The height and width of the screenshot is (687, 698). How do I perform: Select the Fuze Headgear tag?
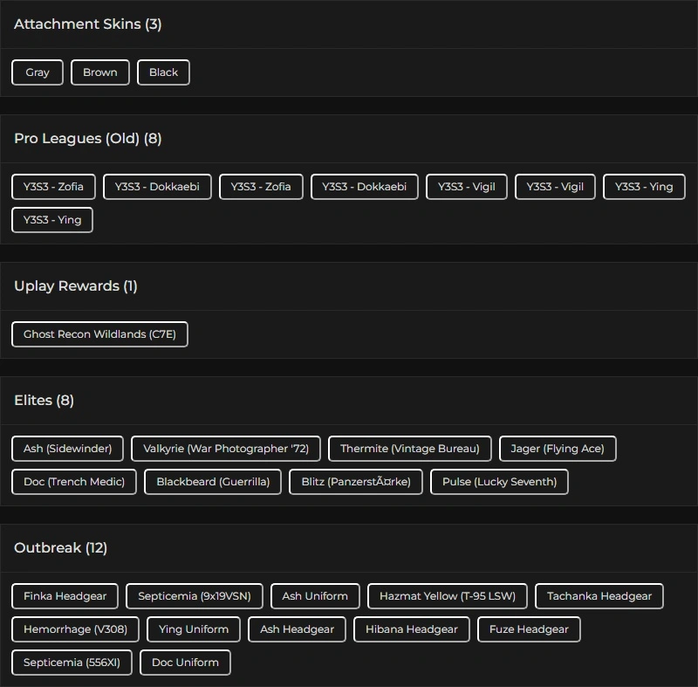529,629
